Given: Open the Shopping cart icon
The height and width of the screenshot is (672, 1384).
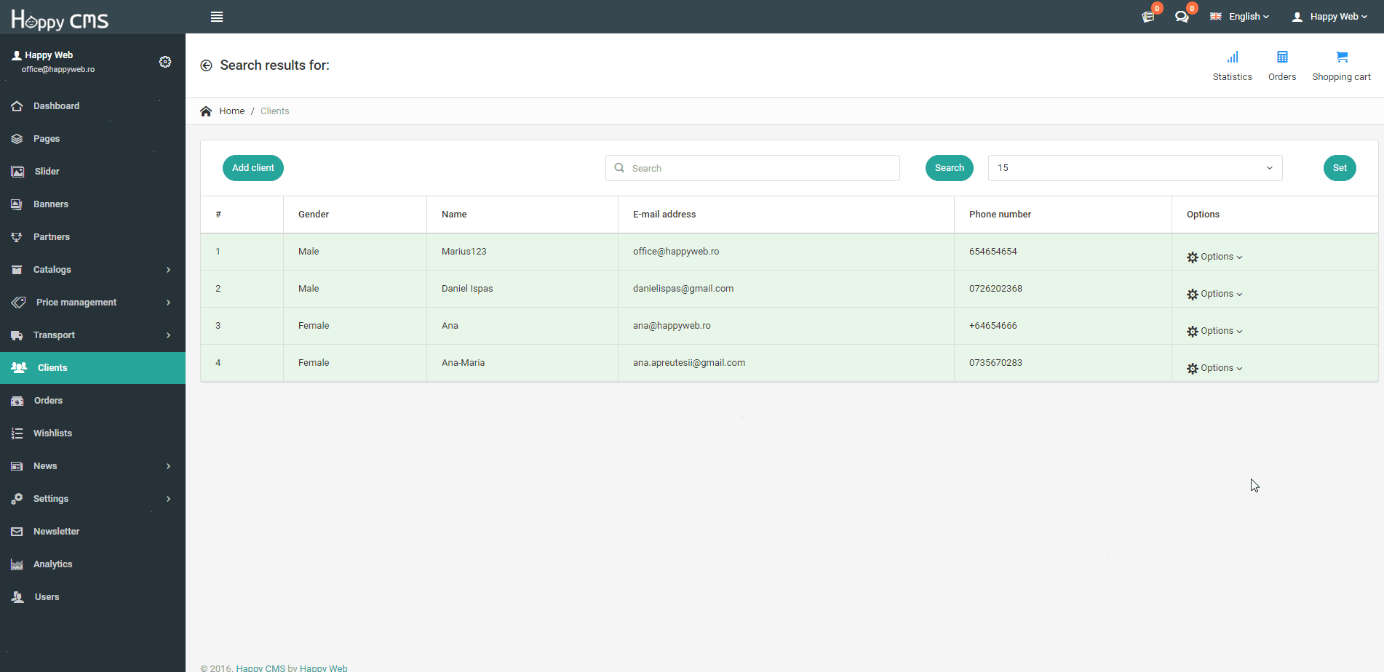Looking at the screenshot, I should click(1342, 57).
